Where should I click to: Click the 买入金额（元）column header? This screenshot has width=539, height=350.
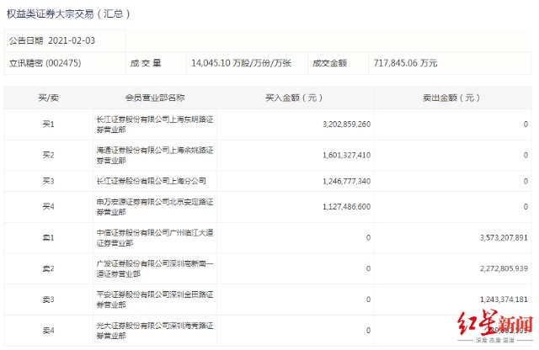(x=294, y=98)
